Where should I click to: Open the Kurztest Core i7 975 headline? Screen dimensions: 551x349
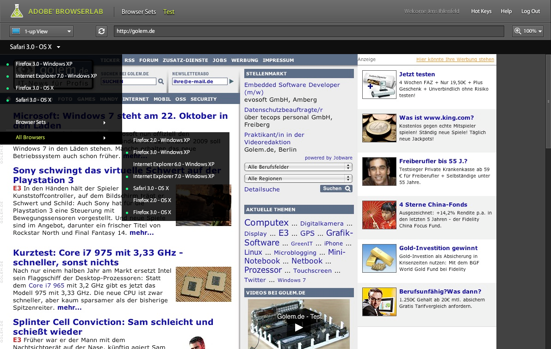point(98,257)
